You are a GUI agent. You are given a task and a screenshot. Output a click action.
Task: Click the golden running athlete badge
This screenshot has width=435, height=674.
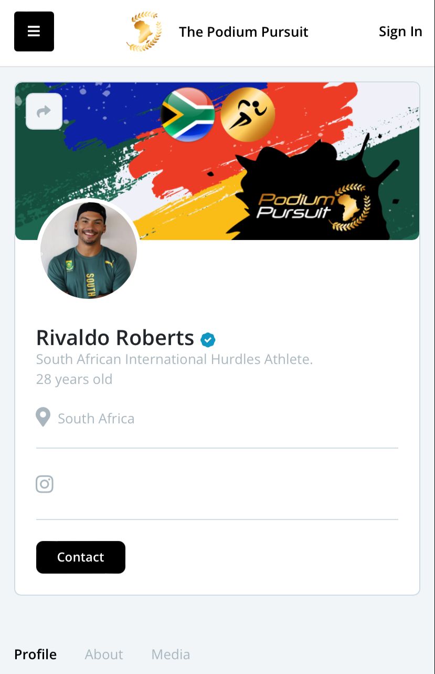(x=248, y=115)
